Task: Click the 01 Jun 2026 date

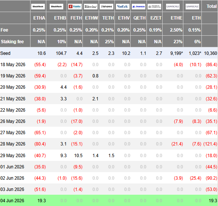Action: pos(12,167)
